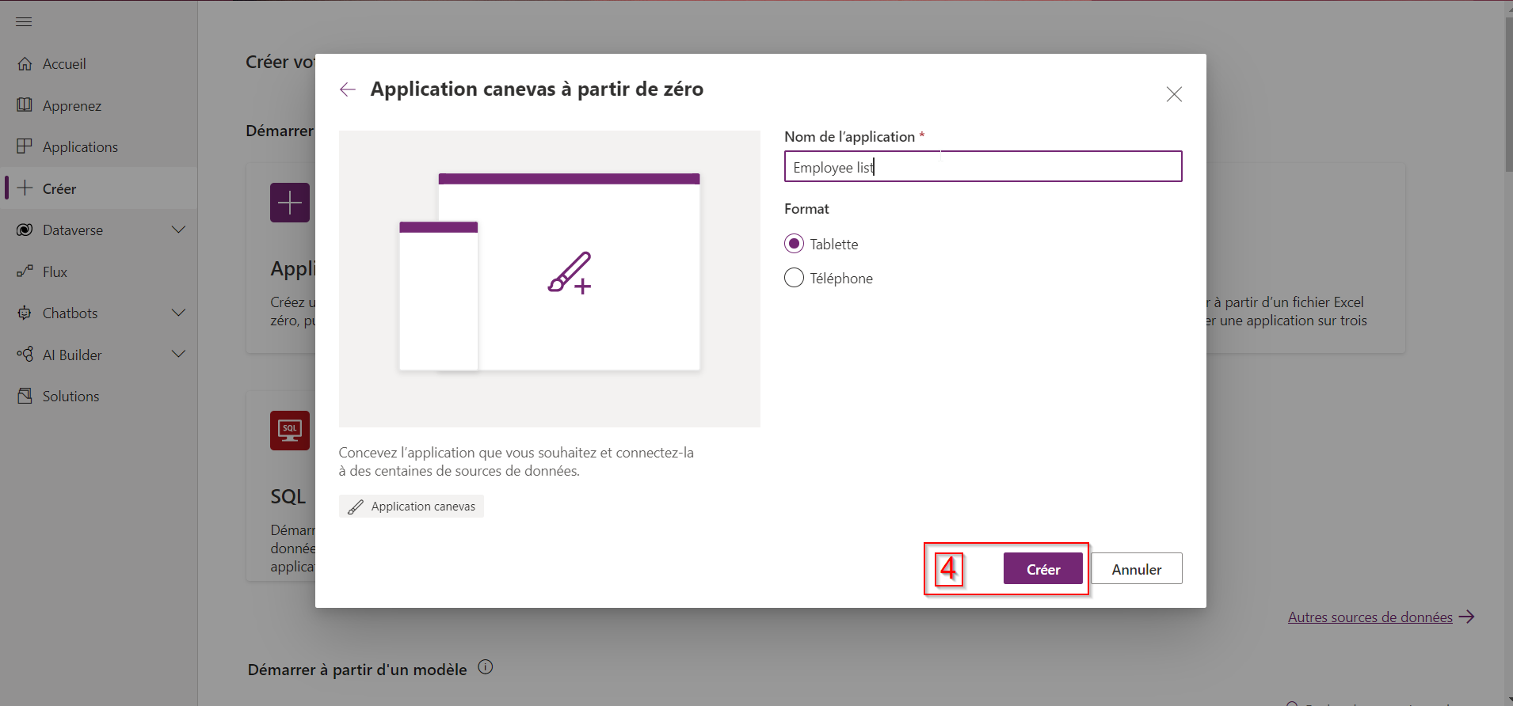Expand the Chatbots menu chevron
Screen dimensions: 1513x706
tap(178, 313)
